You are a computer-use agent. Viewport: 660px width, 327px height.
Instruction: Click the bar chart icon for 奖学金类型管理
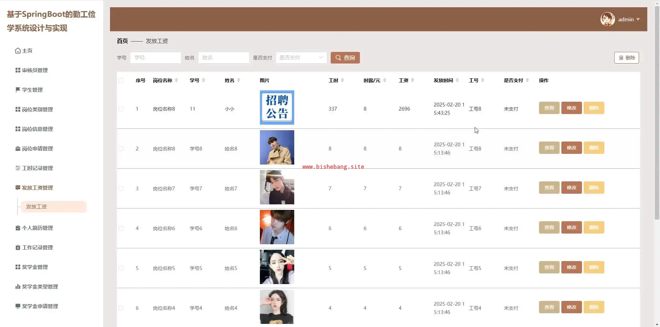coord(18,286)
